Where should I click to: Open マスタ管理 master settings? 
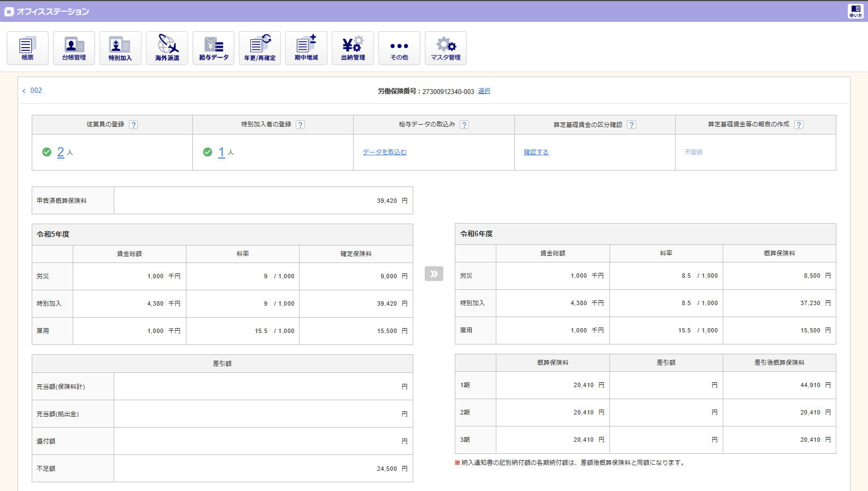(x=445, y=48)
